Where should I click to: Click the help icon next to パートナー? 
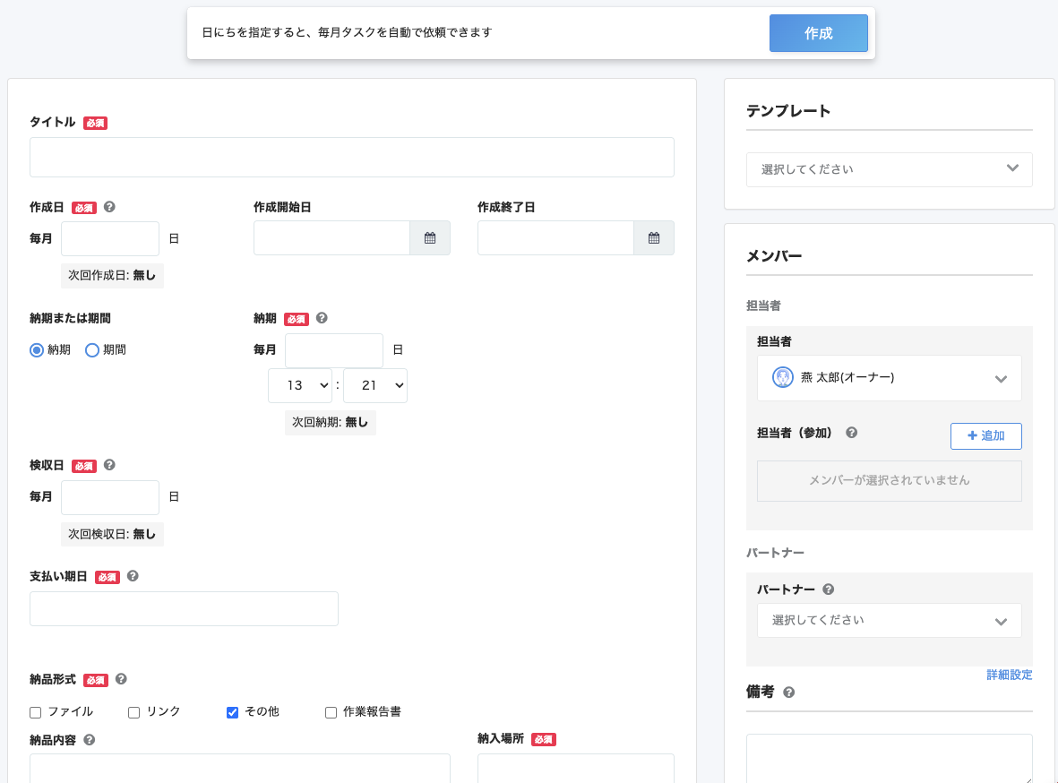point(828,589)
